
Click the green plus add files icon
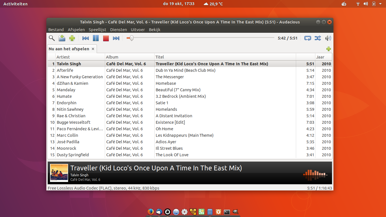pyautogui.click(x=72, y=38)
